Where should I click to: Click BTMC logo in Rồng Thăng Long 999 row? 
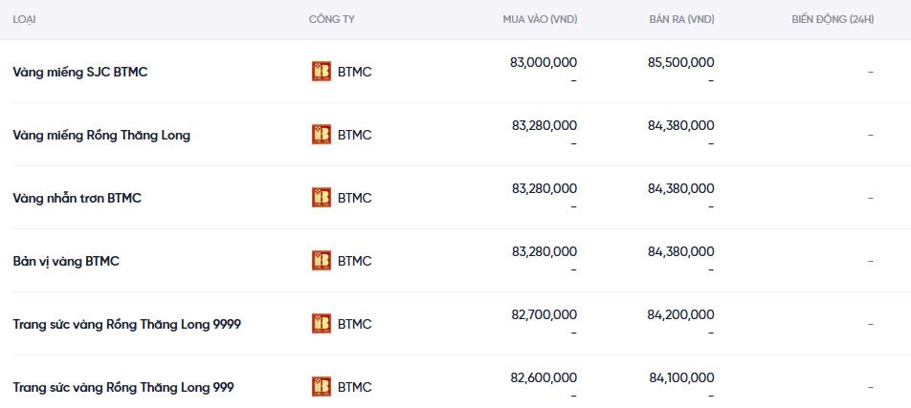[x=322, y=387]
